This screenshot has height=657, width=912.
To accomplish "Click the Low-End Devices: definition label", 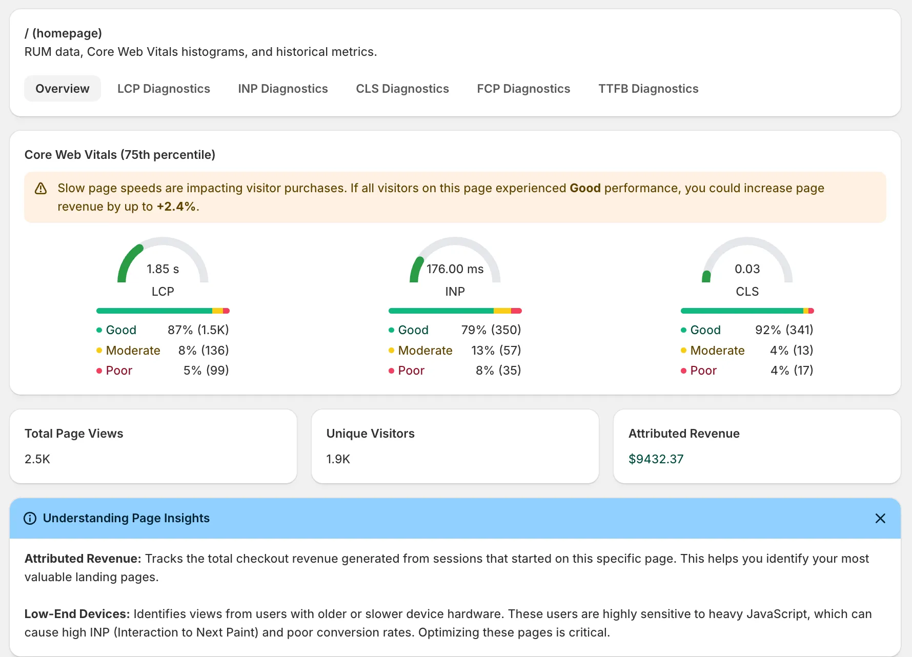I will (77, 614).
